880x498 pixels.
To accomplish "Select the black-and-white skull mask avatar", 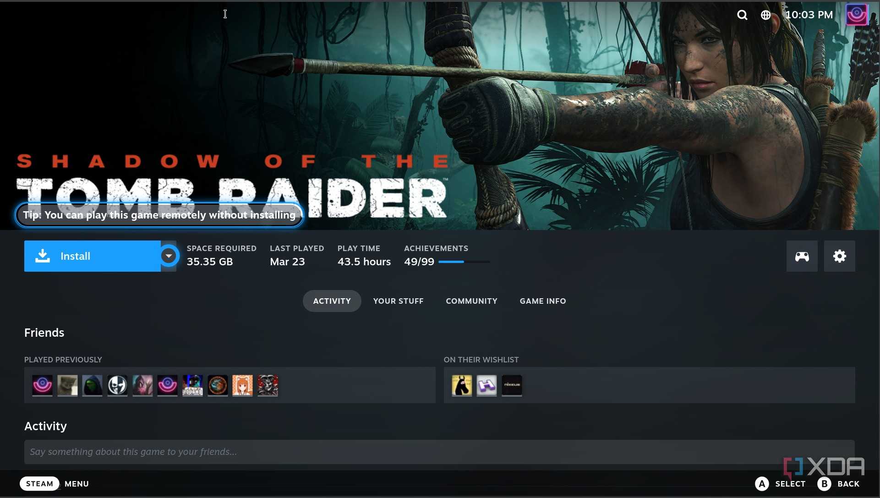I will (117, 385).
